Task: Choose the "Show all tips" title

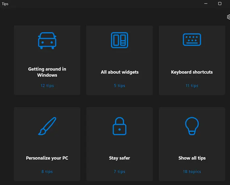Action: tap(192, 158)
